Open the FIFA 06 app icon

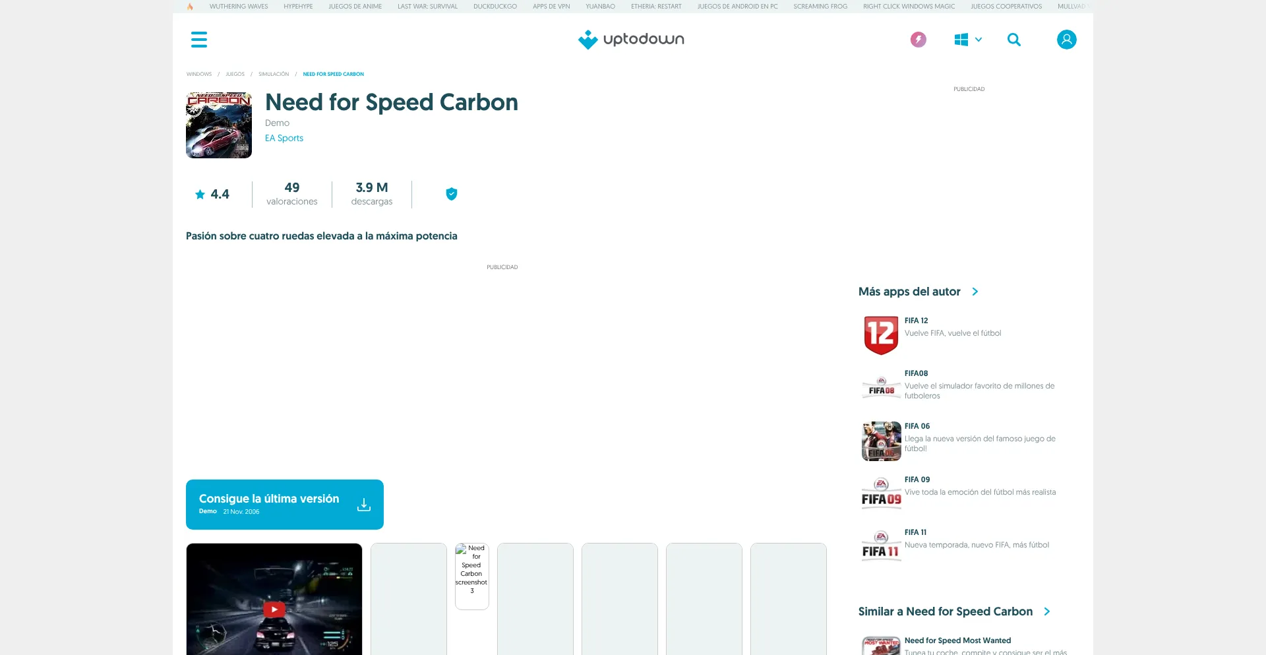(x=882, y=441)
